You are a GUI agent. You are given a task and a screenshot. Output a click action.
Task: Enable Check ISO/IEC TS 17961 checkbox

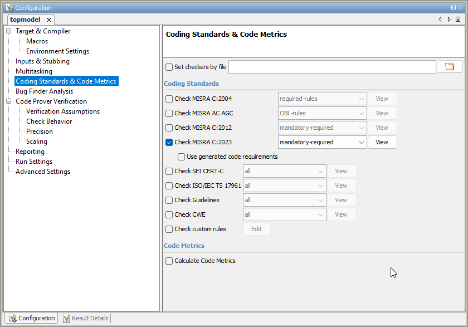click(x=169, y=186)
